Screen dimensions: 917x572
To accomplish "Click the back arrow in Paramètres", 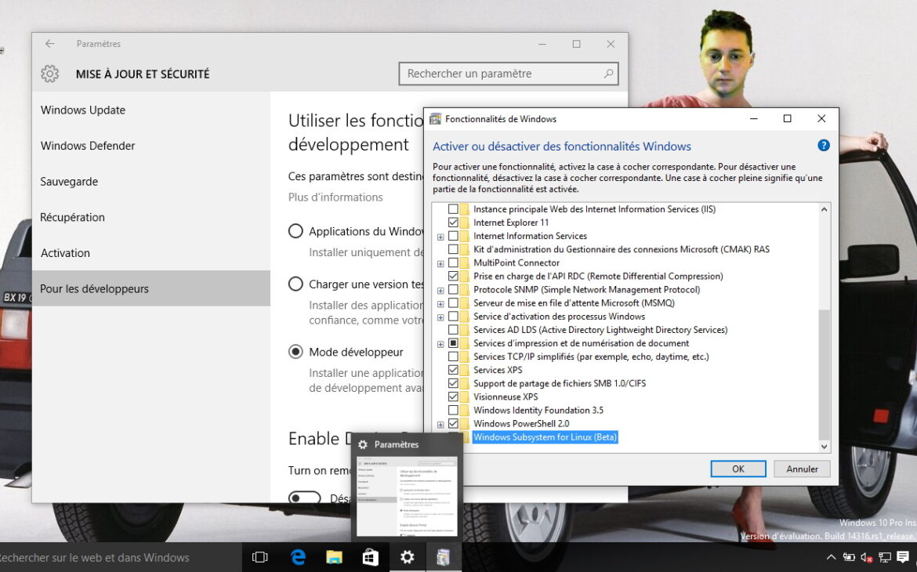I will point(50,44).
